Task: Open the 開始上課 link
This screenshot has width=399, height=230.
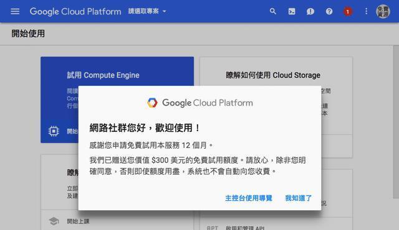Action: tap(78, 221)
